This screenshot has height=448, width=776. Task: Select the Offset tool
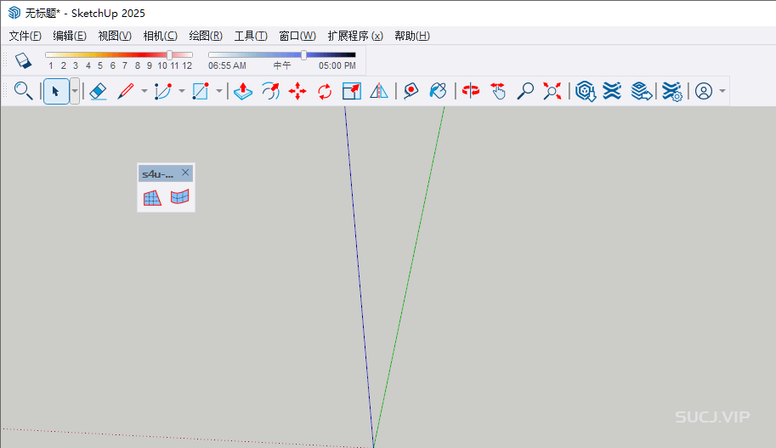pos(270,91)
